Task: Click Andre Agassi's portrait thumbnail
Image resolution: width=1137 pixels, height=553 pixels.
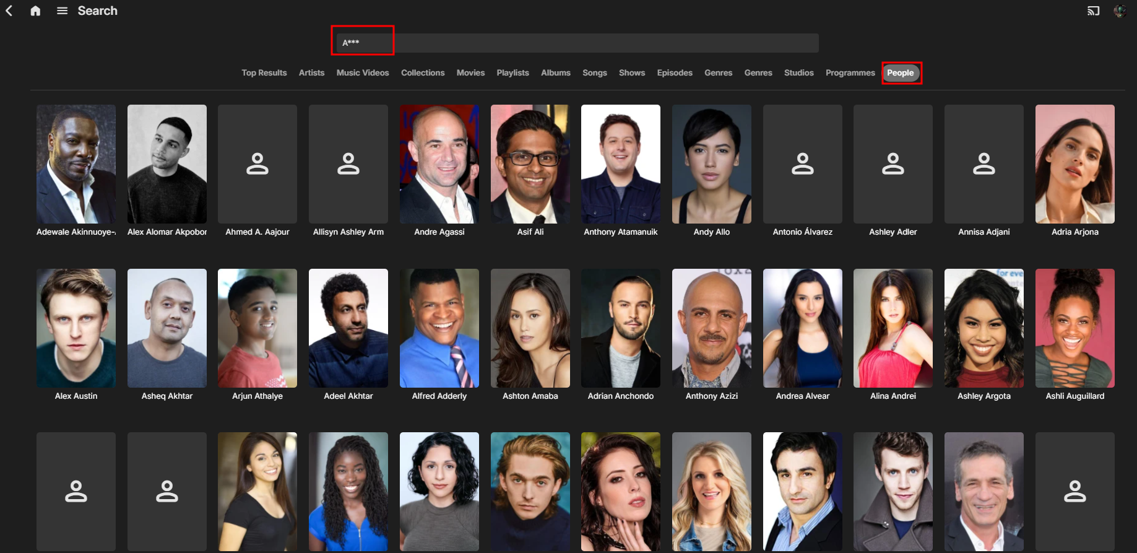Action: (x=439, y=164)
